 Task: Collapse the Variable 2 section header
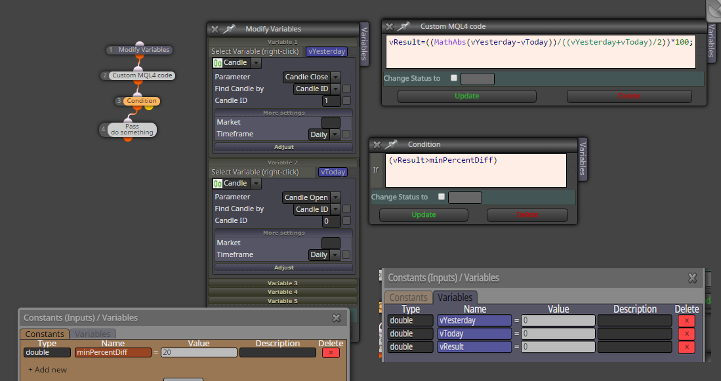pyautogui.click(x=283, y=163)
